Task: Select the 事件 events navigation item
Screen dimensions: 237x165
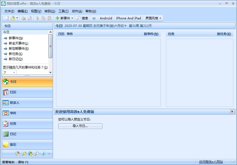Action: (27, 113)
